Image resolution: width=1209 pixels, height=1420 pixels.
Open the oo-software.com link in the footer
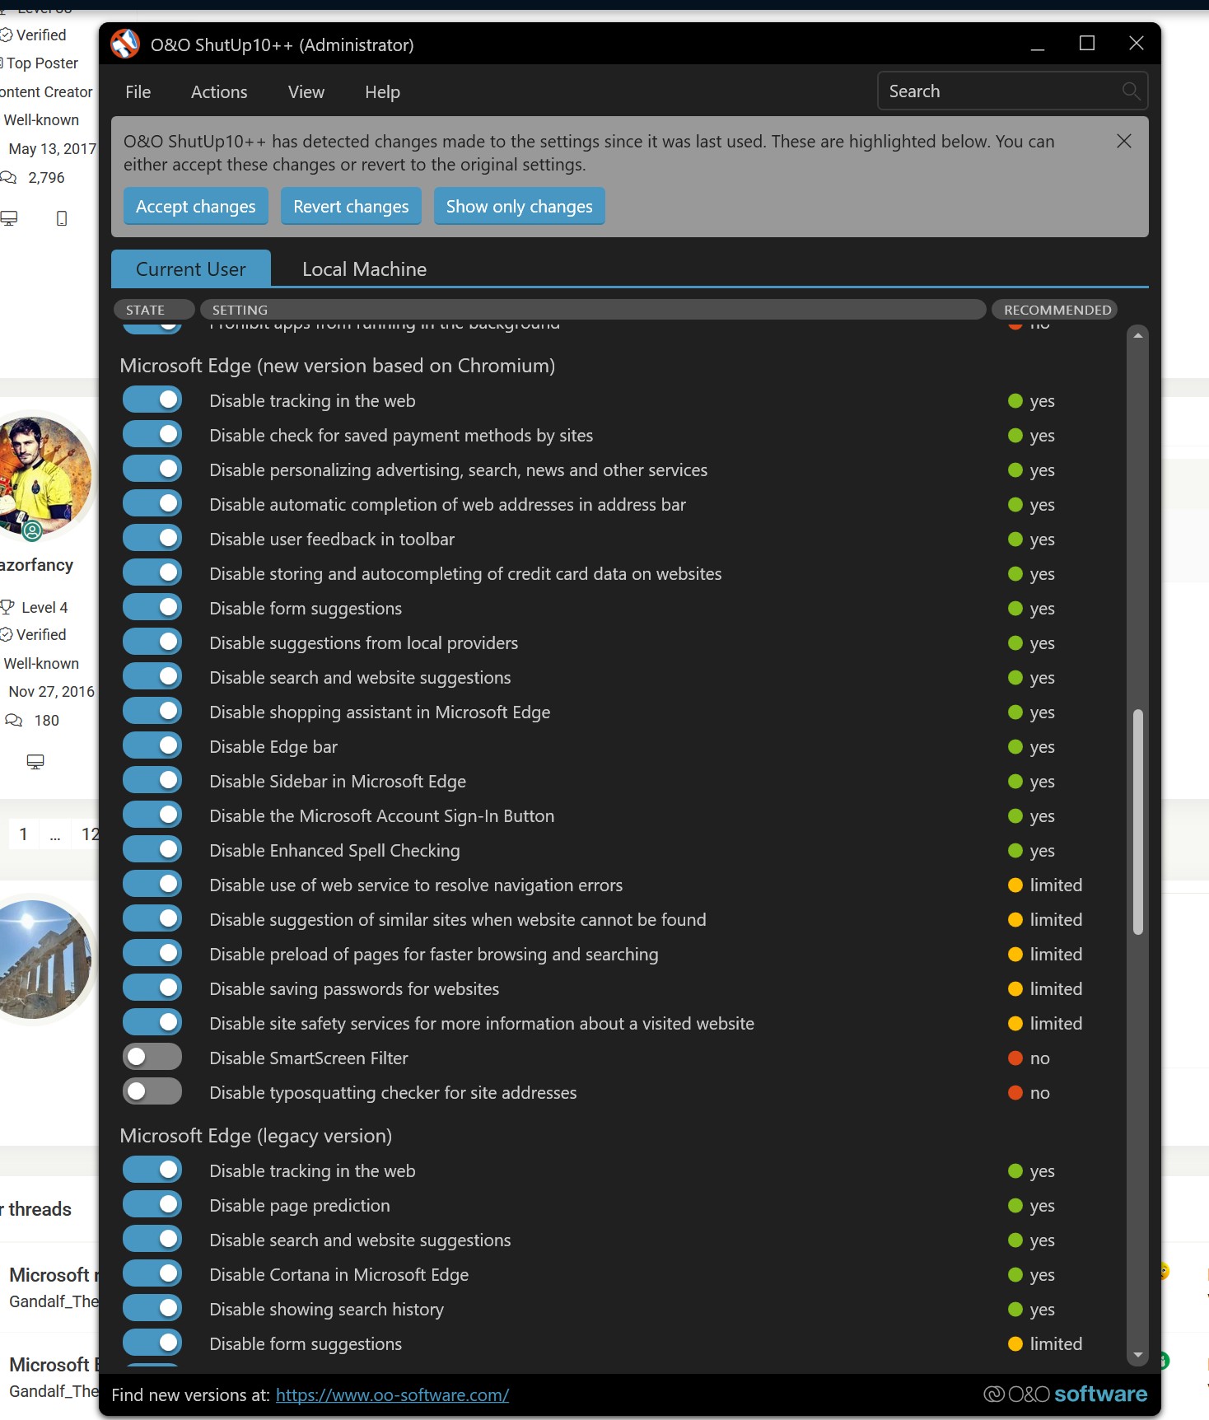point(392,1394)
